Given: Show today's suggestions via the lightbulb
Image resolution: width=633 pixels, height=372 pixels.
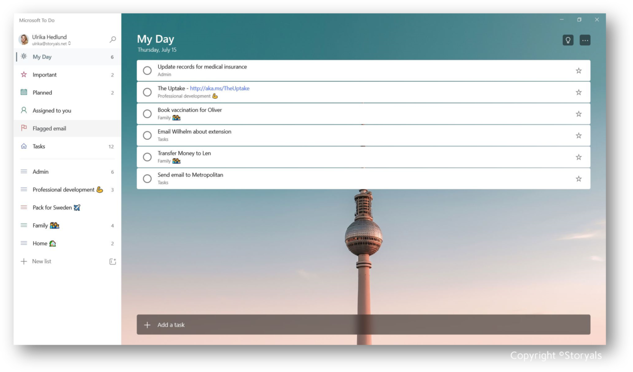Looking at the screenshot, I should click(x=568, y=40).
